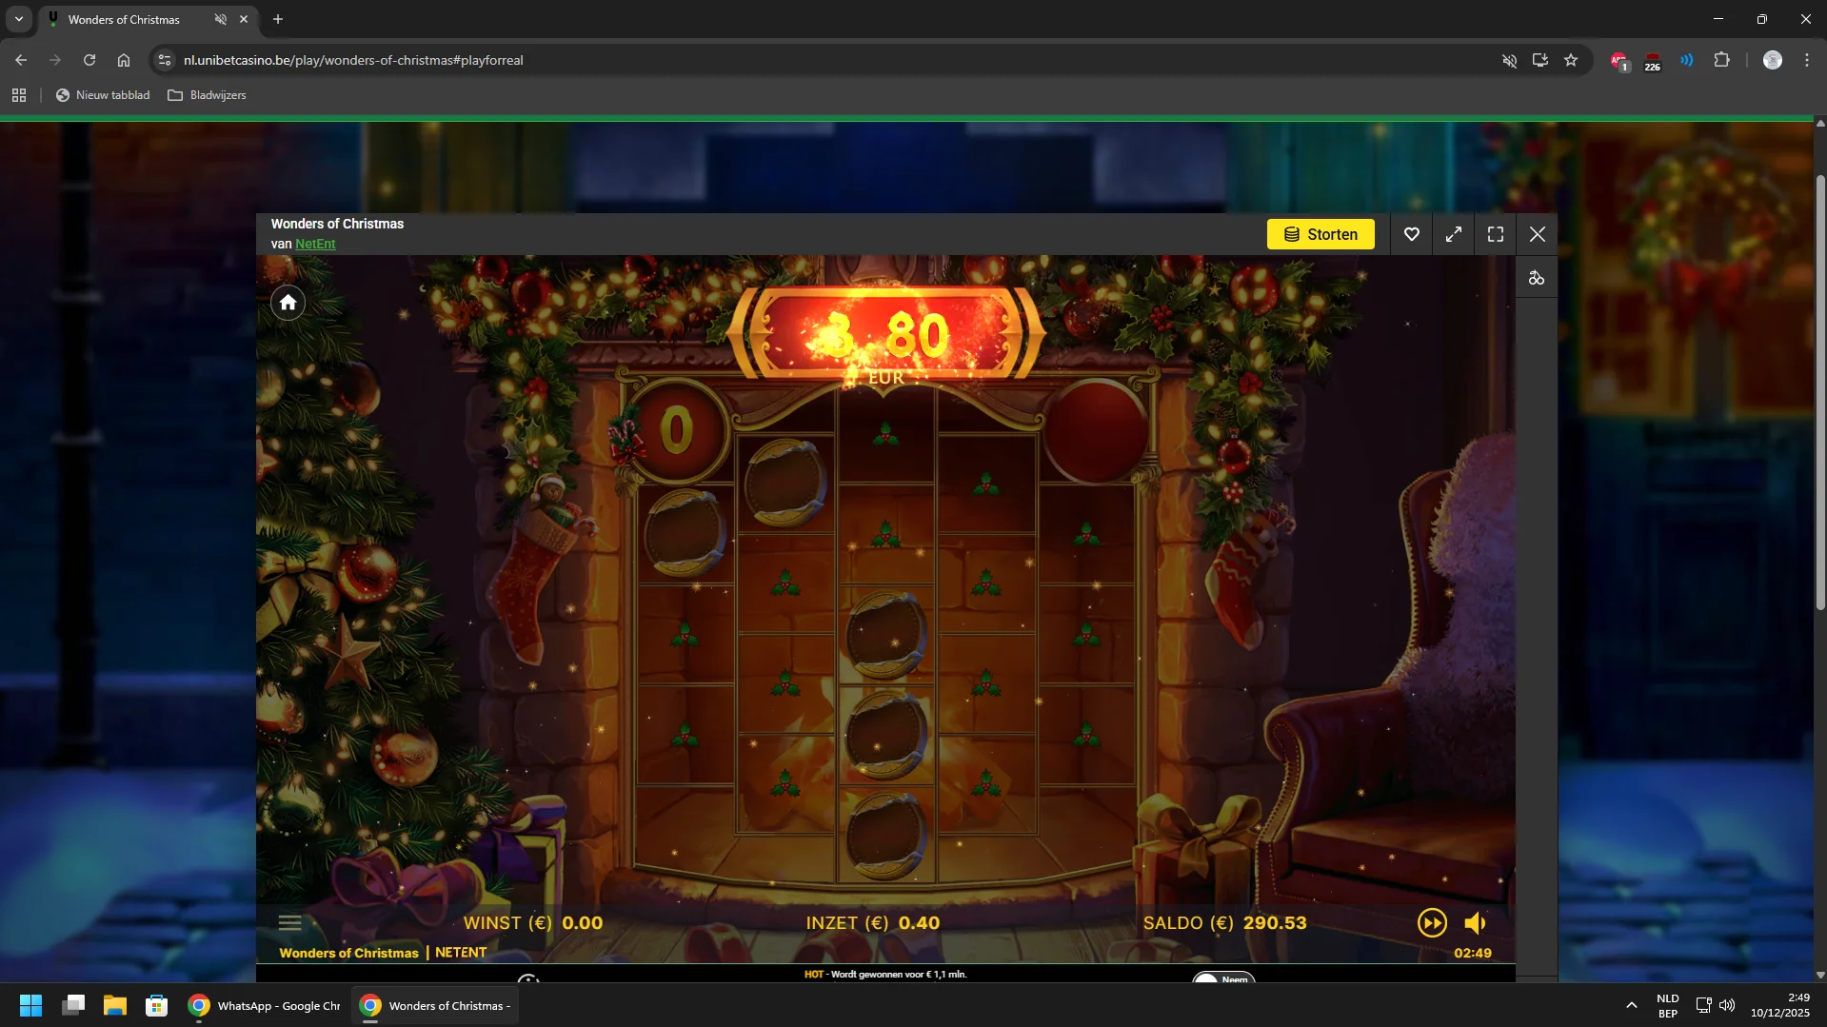Open system volume tray icon
The width and height of the screenshot is (1827, 1027).
tap(1727, 1005)
